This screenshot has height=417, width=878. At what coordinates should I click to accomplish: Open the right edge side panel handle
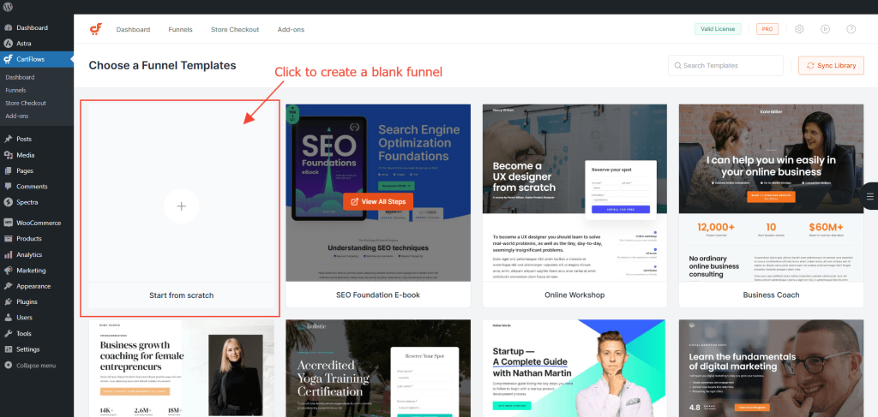(870, 196)
